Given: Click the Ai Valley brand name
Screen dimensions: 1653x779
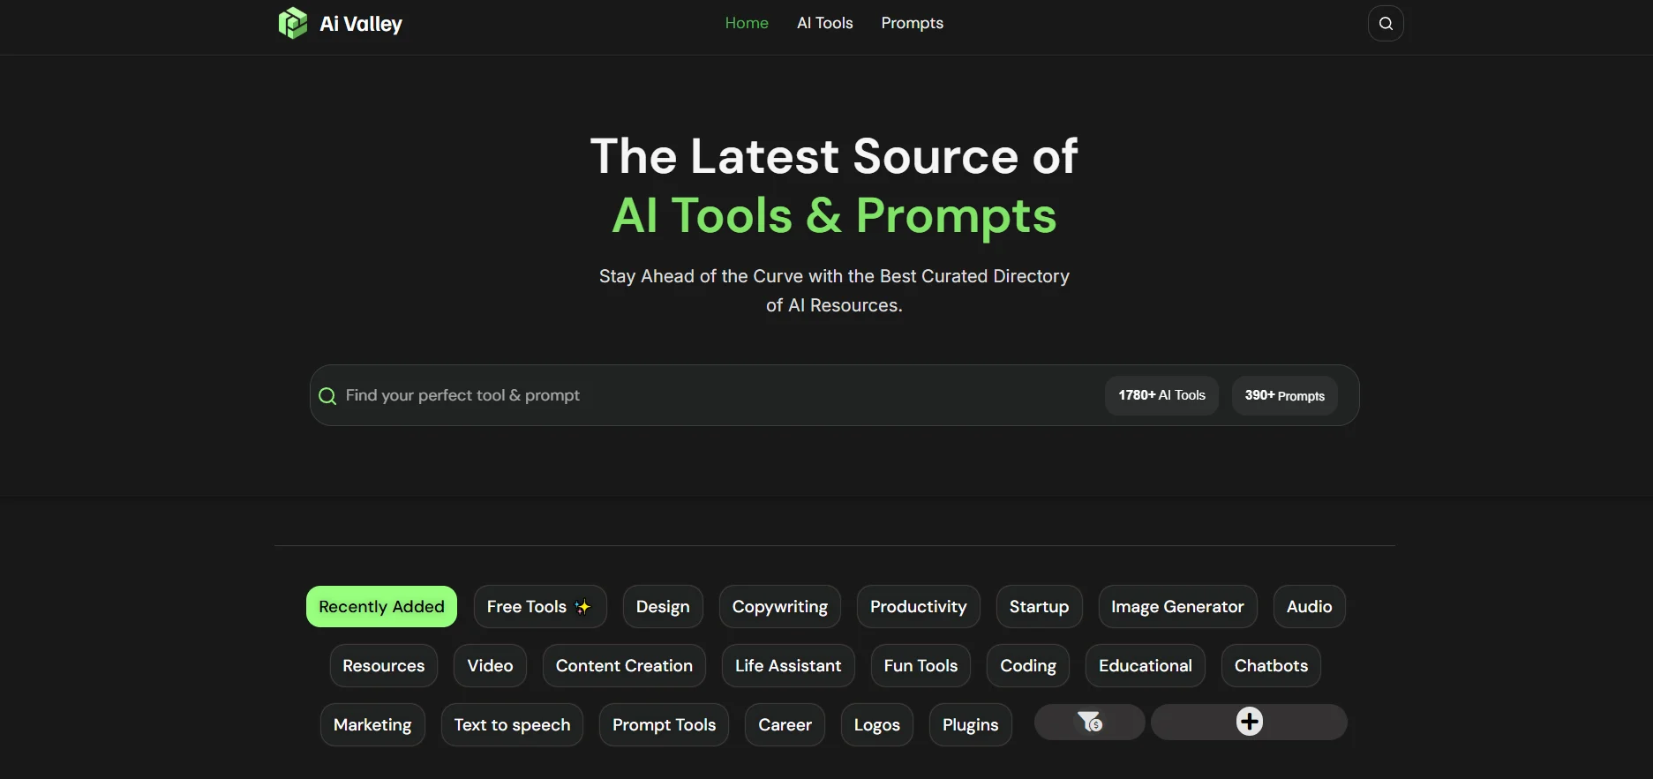Looking at the screenshot, I should tap(361, 24).
